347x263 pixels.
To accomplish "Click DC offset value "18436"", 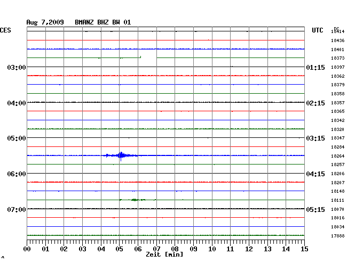I will pyautogui.click(x=338, y=40).
